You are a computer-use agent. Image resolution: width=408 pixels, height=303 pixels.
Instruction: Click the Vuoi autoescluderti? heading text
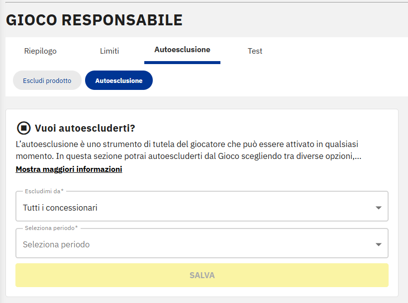pyautogui.click(x=85, y=128)
